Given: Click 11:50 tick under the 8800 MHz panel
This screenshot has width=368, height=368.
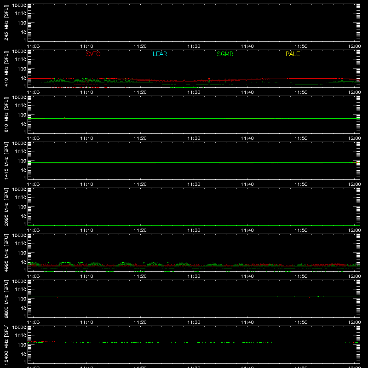Looking at the screenshot, I should point(301,322).
